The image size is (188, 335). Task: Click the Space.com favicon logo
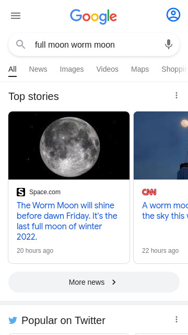pyautogui.click(x=21, y=192)
